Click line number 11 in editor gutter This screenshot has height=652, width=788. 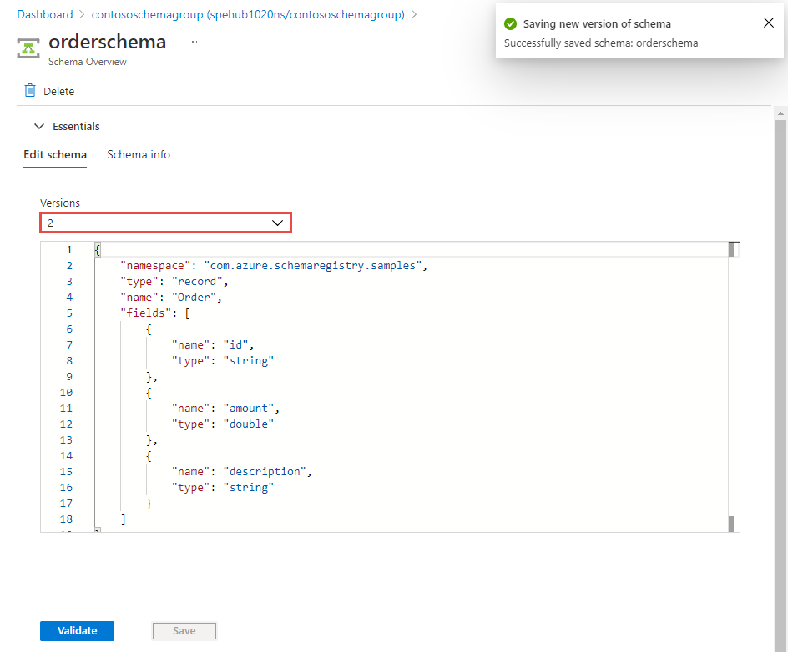[67, 409]
